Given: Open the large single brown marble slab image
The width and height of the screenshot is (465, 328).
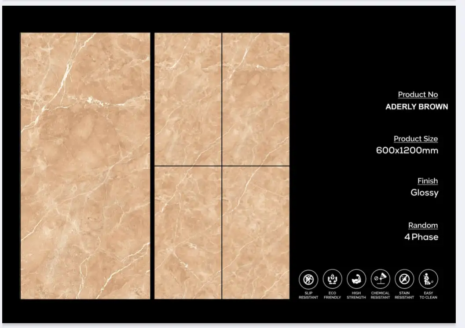Looking at the screenshot, I should 85,166.
